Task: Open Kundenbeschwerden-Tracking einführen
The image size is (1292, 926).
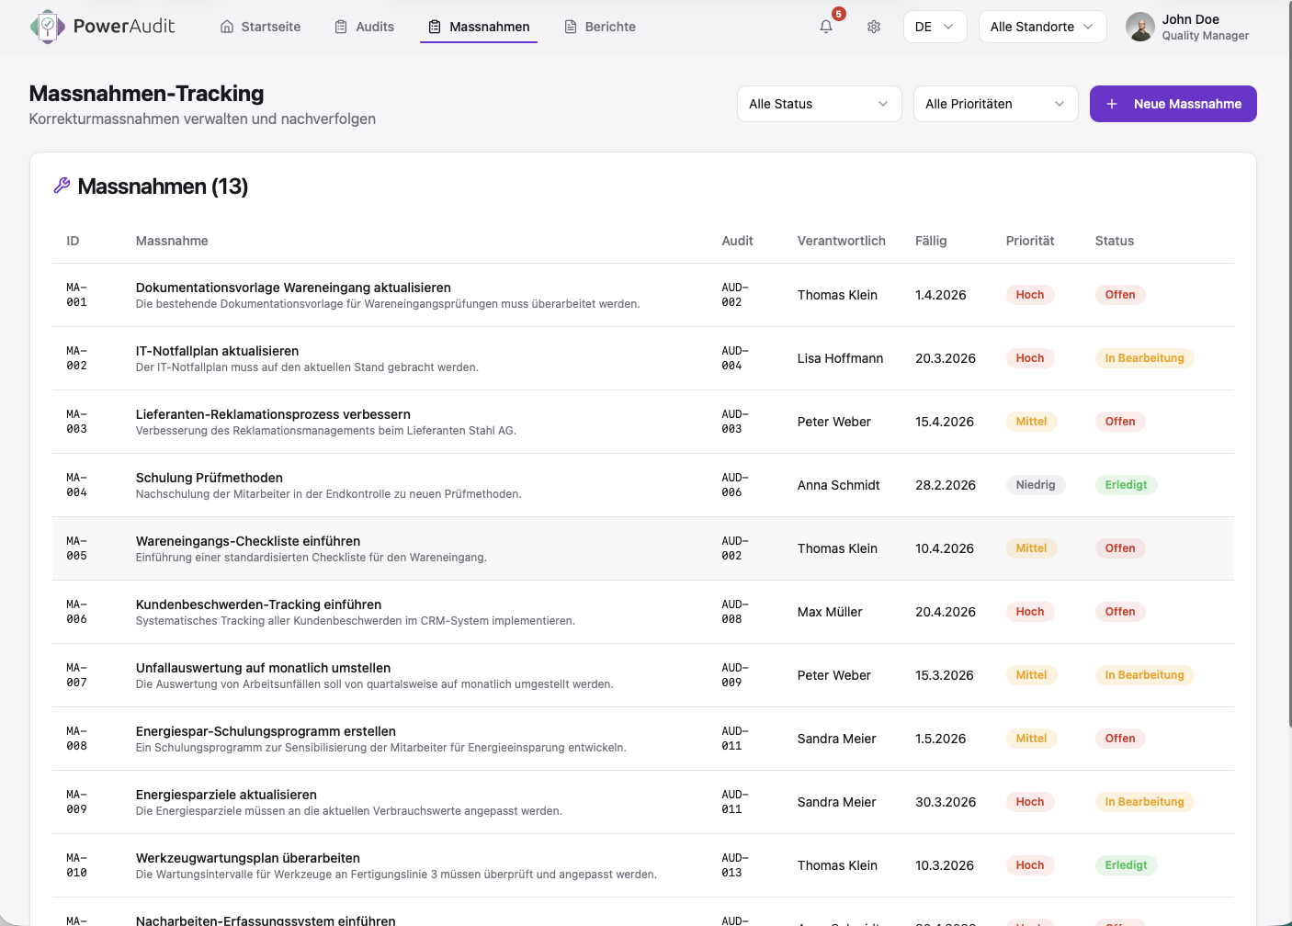Action: (x=258, y=604)
